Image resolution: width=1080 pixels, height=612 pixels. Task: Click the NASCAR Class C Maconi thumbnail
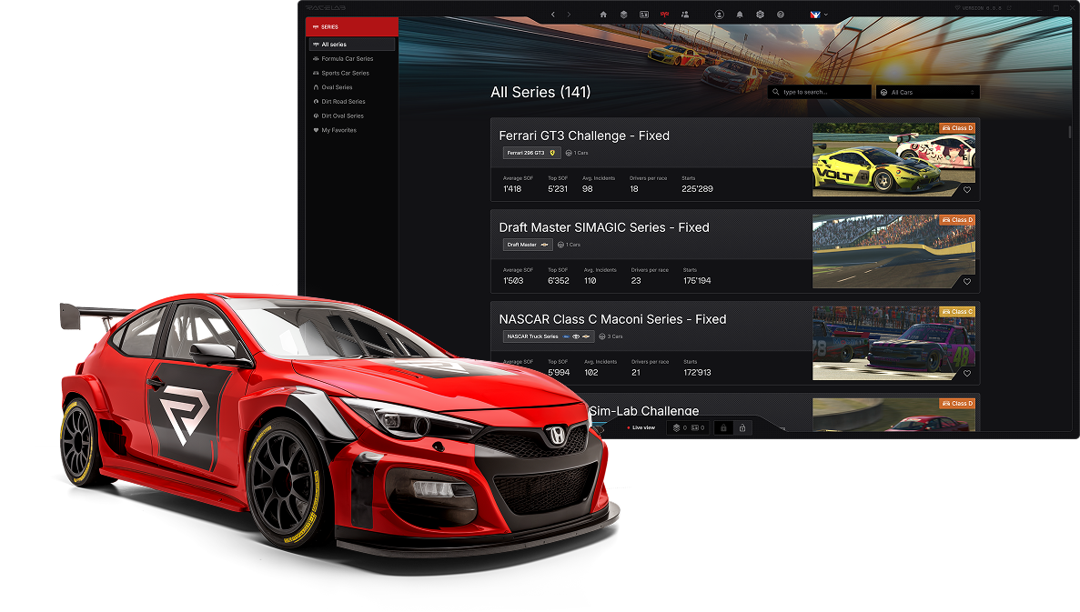pyautogui.click(x=893, y=343)
